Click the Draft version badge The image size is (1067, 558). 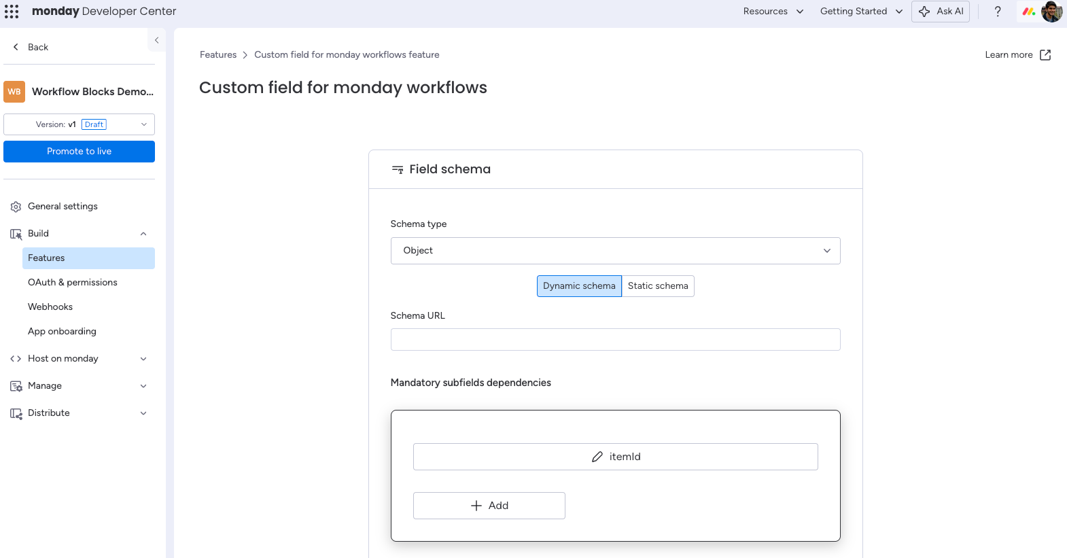point(94,124)
